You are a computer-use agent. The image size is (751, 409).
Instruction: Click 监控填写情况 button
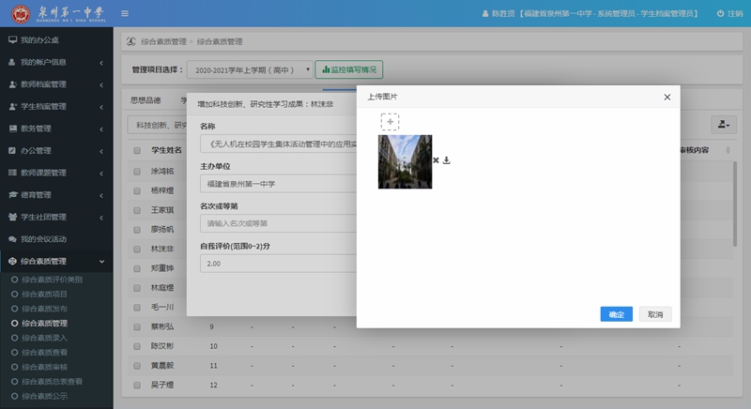pyautogui.click(x=348, y=69)
